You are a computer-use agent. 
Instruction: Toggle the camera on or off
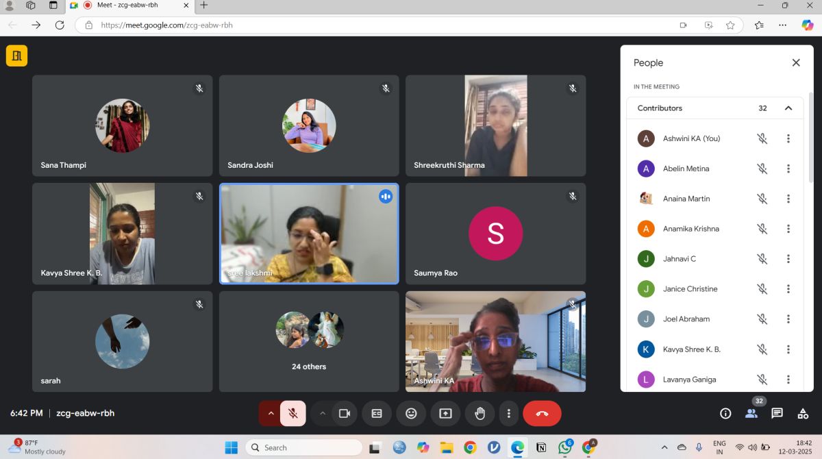click(345, 413)
